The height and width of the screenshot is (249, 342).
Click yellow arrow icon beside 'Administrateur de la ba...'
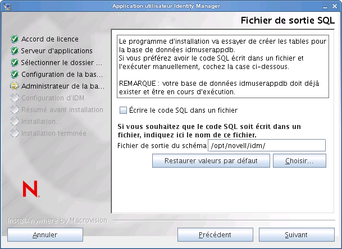click(15, 86)
